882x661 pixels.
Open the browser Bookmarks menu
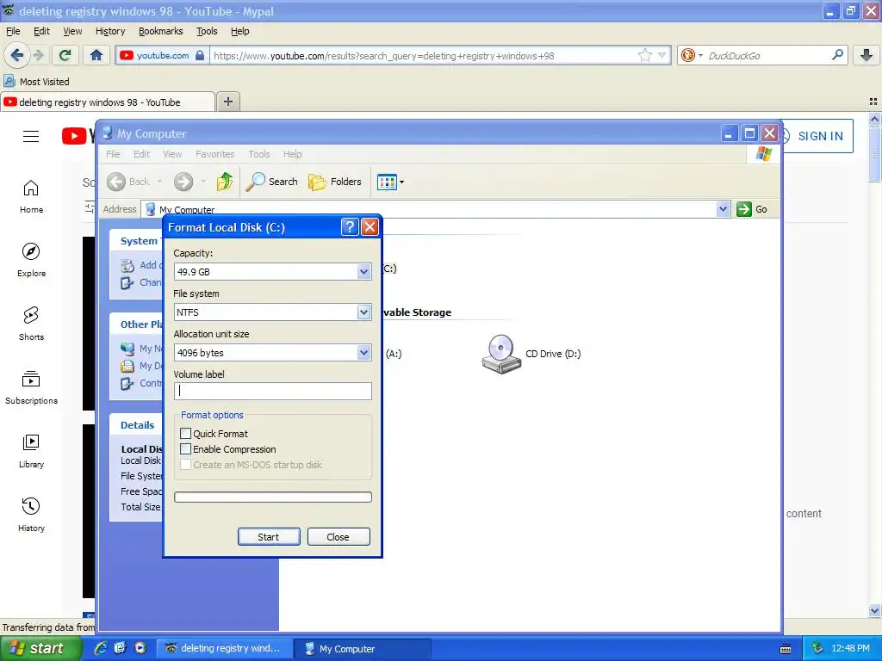point(161,31)
